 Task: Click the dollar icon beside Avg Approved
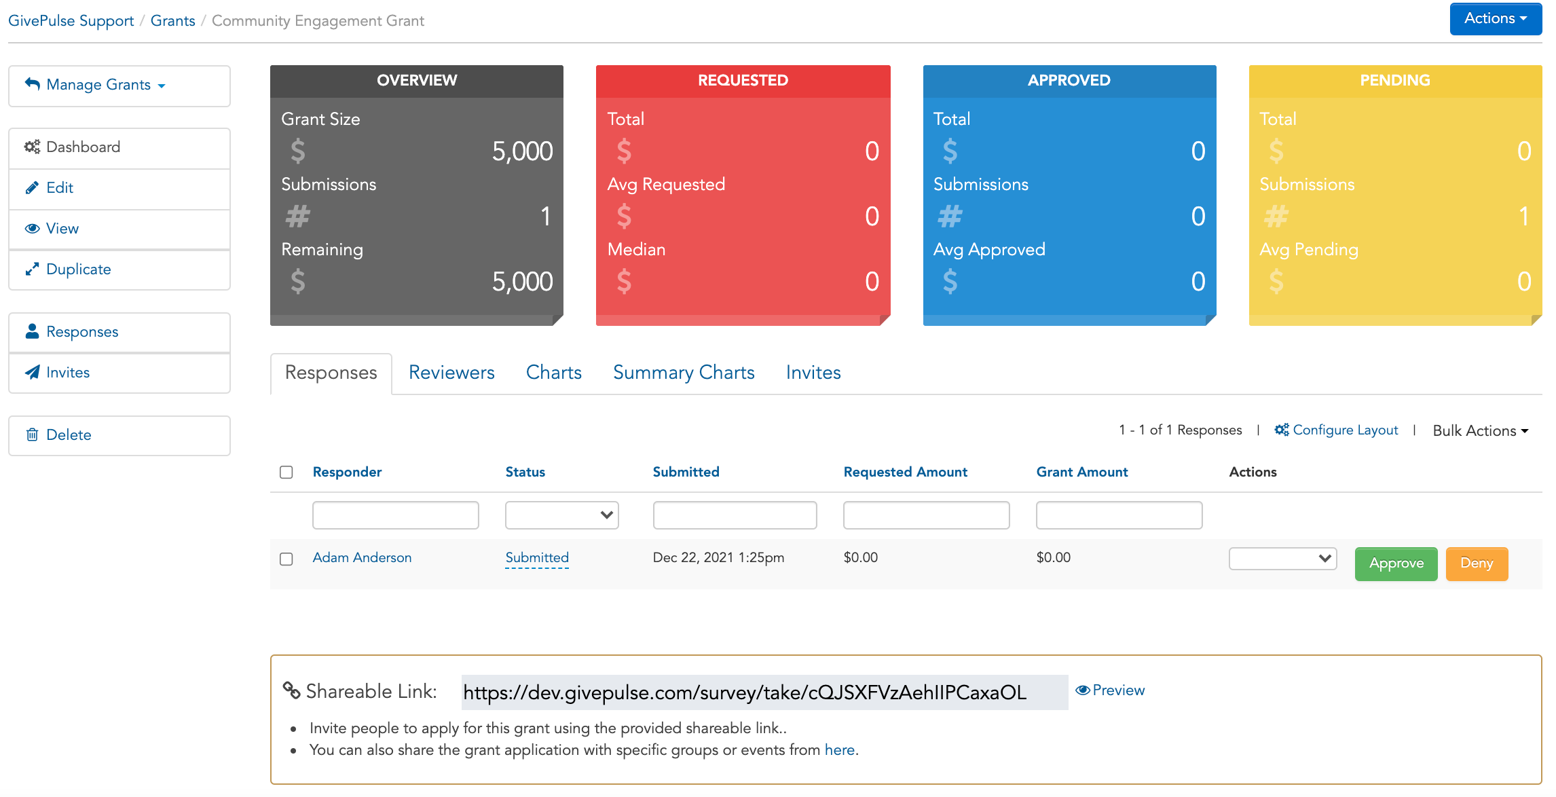(x=950, y=281)
